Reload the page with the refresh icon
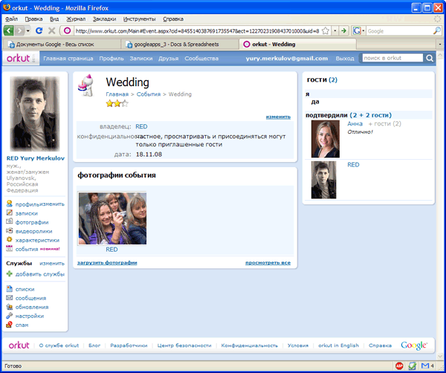The height and width of the screenshot is (373, 446). [x=39, y=30]
